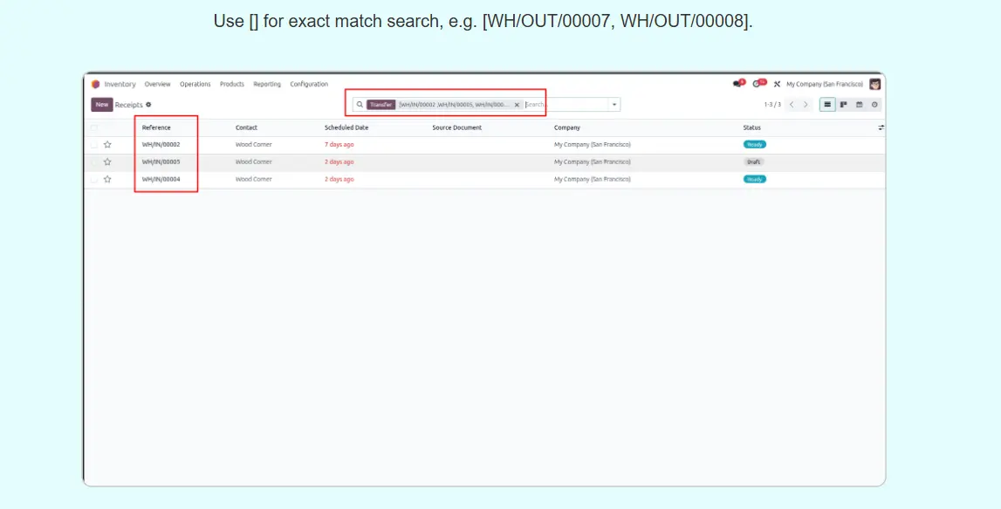Click the New button
Image resolution: width=1001 pixels, height=509 pixels.
pyautogui.click(x=102, y=105)
